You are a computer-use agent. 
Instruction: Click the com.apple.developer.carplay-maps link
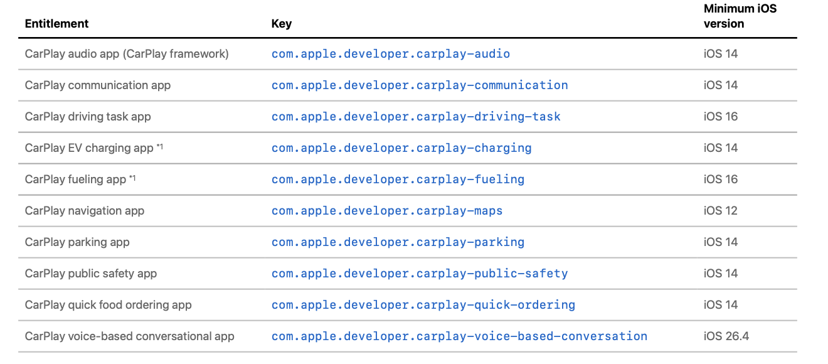tap(386, 211)
